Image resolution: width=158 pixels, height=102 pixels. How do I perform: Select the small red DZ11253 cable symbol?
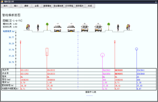pos(21,42)
